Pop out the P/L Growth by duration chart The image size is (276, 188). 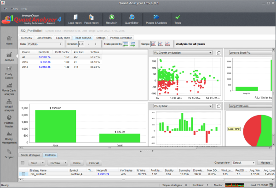[x=218, y=53]
